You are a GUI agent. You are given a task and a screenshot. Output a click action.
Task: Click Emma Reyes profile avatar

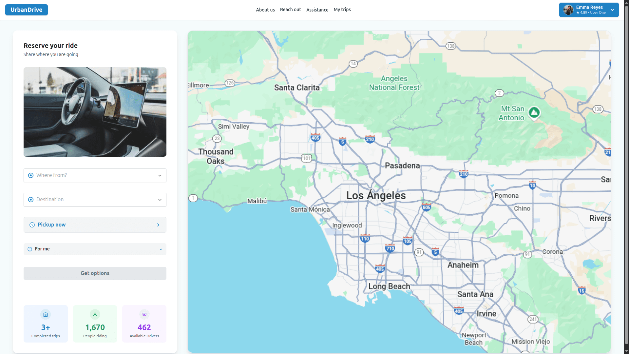pos(568,10)
